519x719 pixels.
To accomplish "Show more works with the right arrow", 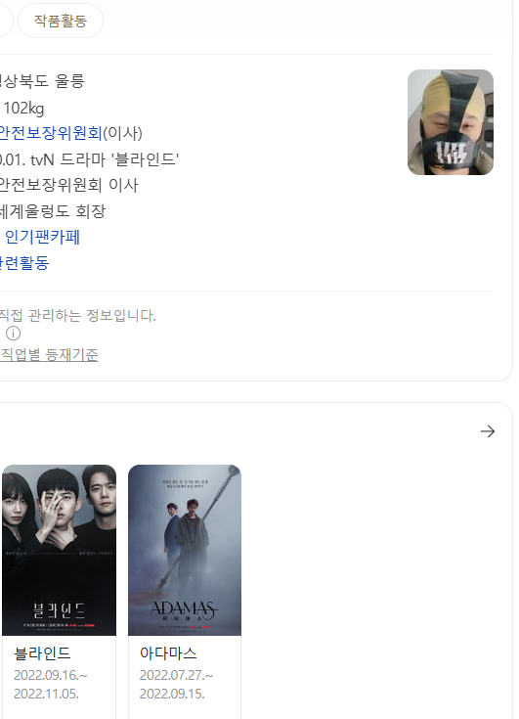I will [488, 431].
